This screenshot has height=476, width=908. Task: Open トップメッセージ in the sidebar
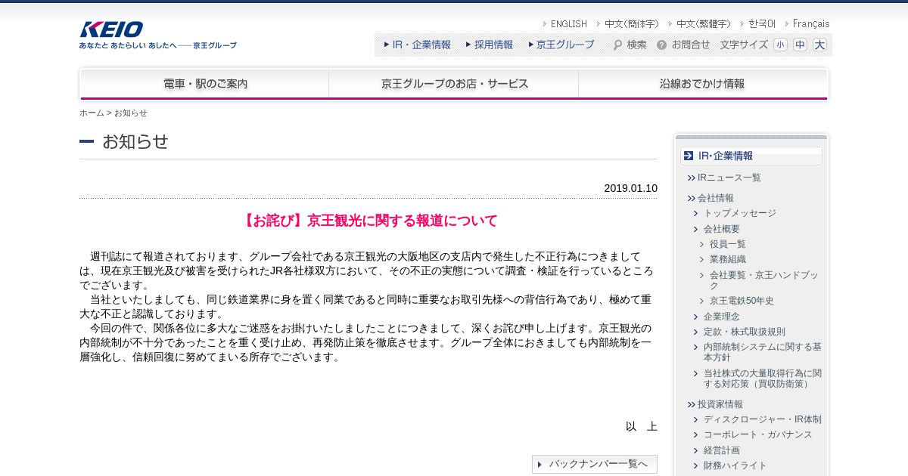740,213
